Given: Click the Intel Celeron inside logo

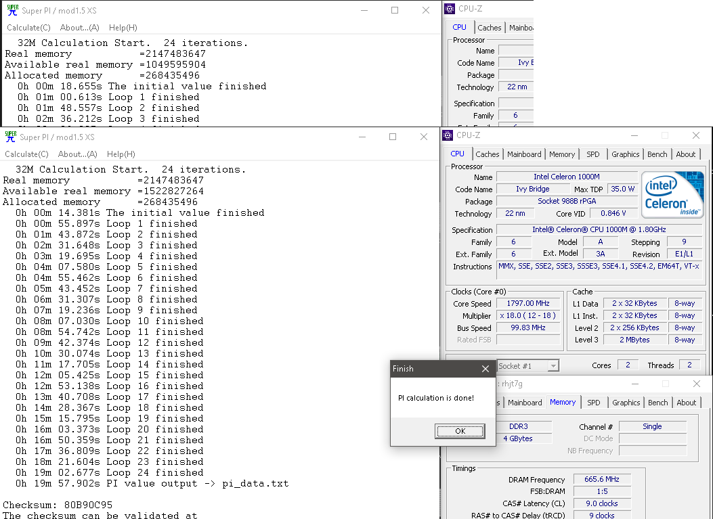Looking at the screenshot, I should coord(672,194).
